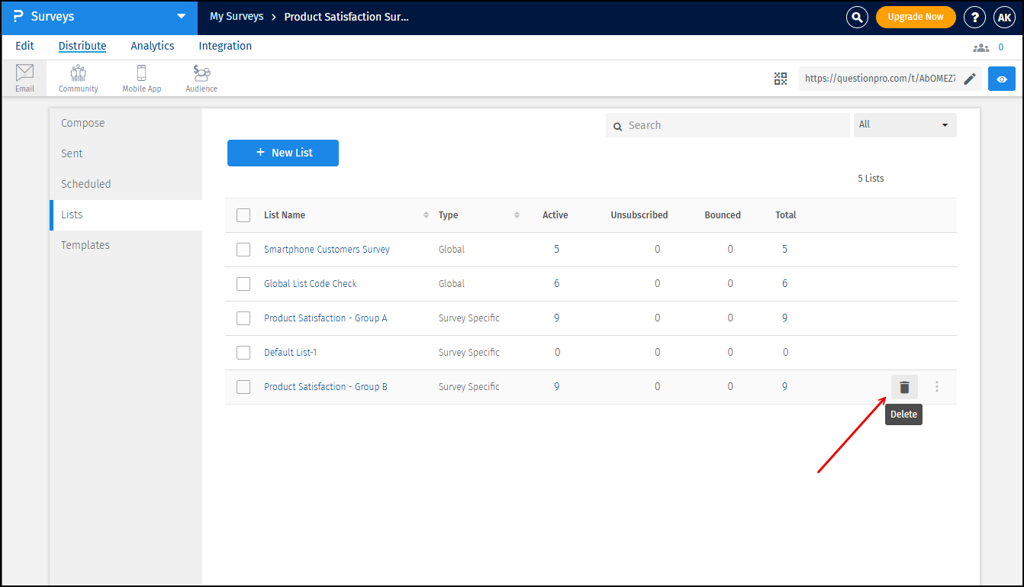Switch to the Analytics tab
Screen dimensions: 1024x587
tap(153, 46)
